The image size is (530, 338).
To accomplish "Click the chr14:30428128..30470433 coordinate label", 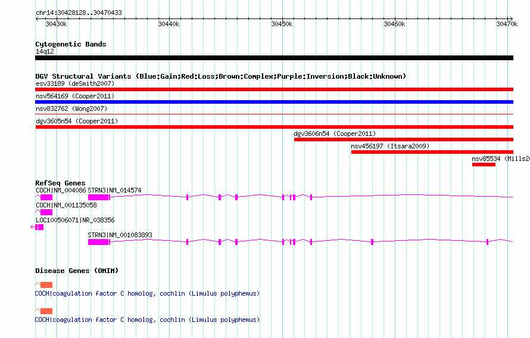I will [79, 13].
